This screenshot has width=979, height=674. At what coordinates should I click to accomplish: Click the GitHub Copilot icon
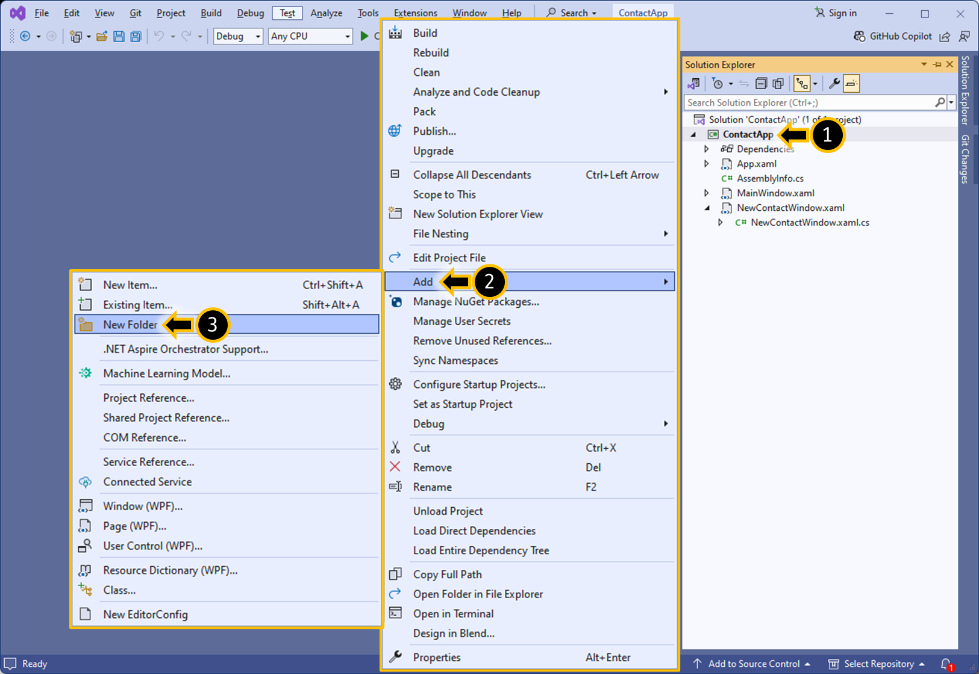point(860,36)
